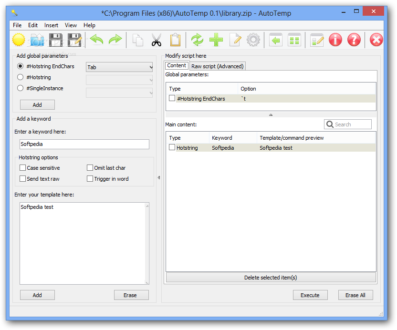This screenshot has width=397, height=330.
Task: Open the Tab dropdown for EndChars
Action: tap(119, 67)
